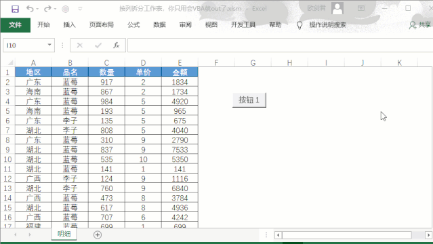Click cell with value 1834

point(180,82)
